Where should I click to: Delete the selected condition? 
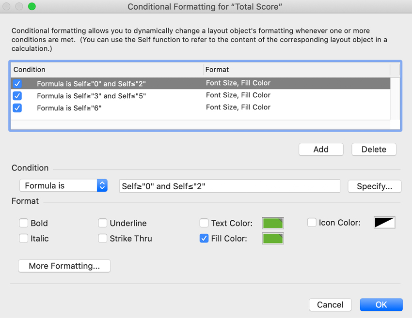point(374,150)
